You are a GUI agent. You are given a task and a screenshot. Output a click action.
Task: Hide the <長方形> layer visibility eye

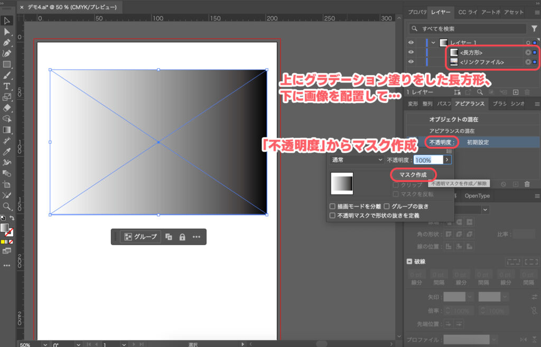click(411, 52)
